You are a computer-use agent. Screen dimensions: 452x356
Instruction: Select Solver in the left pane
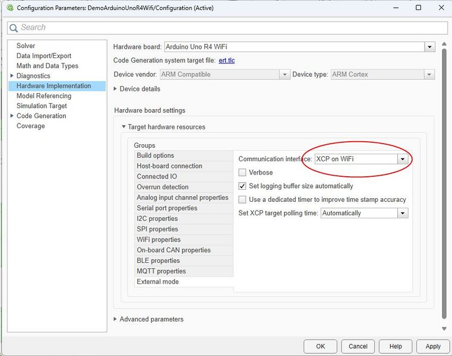click(x=26, y=46)
